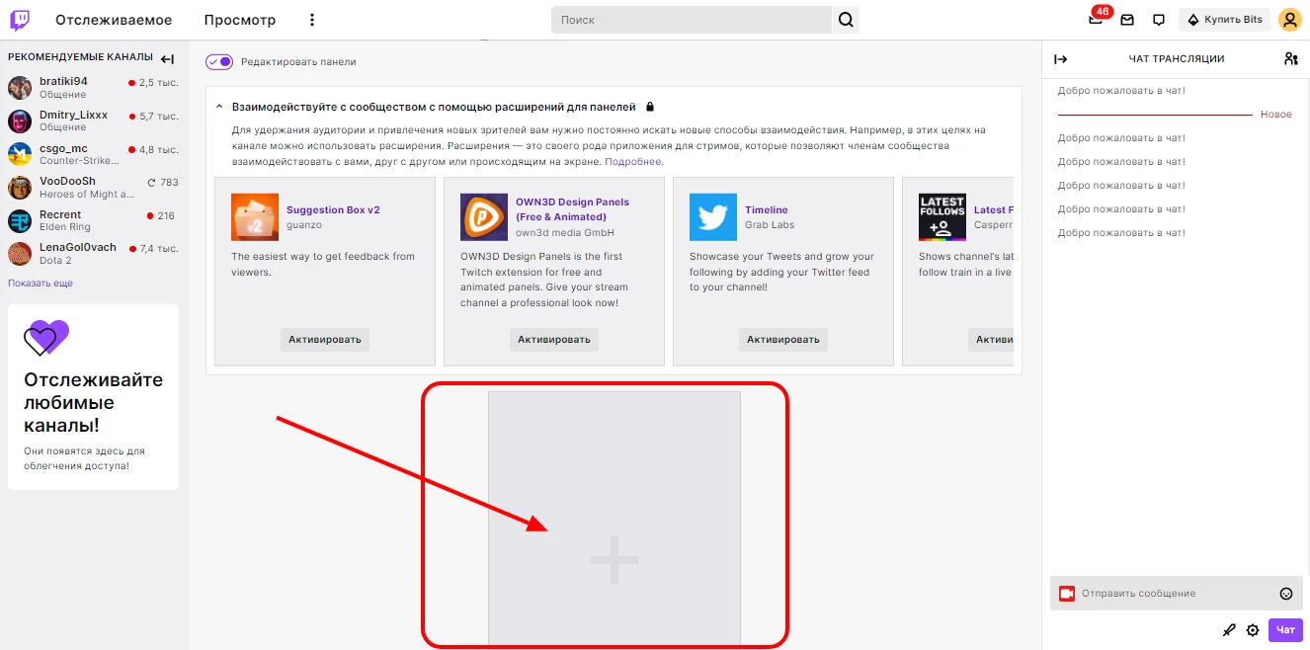The width and height of the screenshot is (1310, 650).
Task: Activate the OWN3D Design Panels extension
Action: pos(554,340)
